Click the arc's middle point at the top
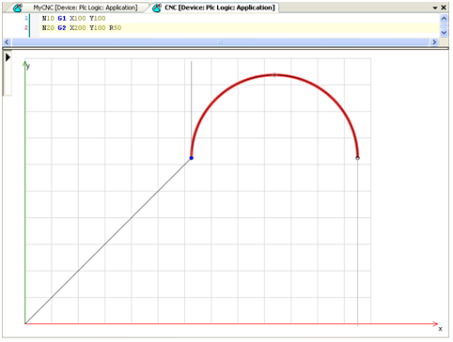This screenshot has width=453, height=342. (x=274, y=75)
